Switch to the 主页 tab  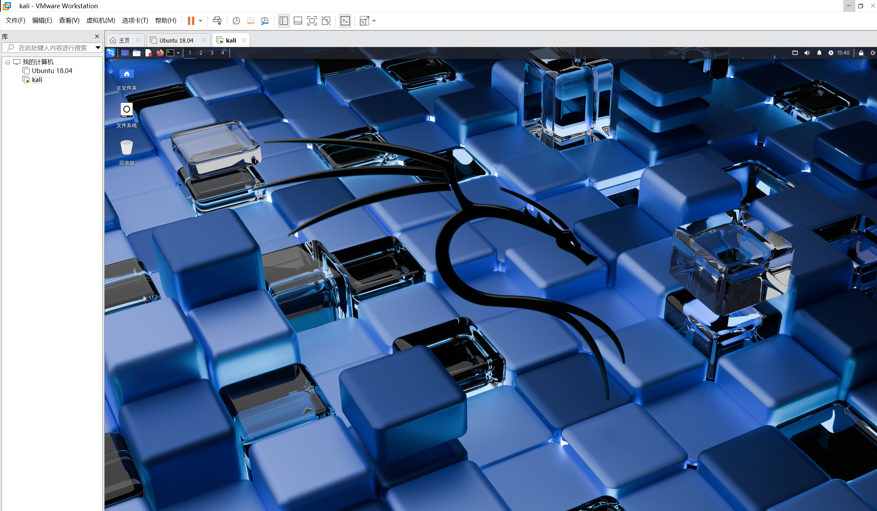(x=121, y=40)
